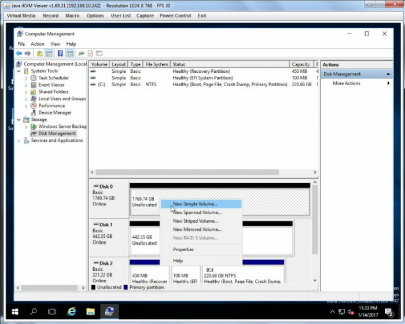Click the Back arrow toolbar icon
Image resolution: width=405 pixels, height=324 pixels.
[x=19, y=53]
